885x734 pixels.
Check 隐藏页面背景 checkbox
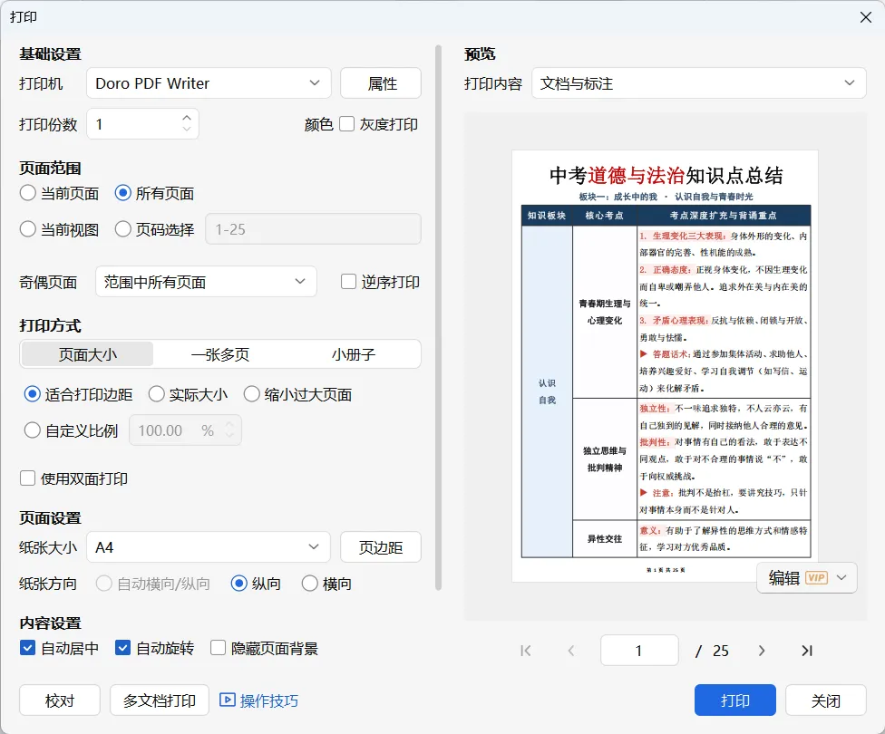pos(218,648)
